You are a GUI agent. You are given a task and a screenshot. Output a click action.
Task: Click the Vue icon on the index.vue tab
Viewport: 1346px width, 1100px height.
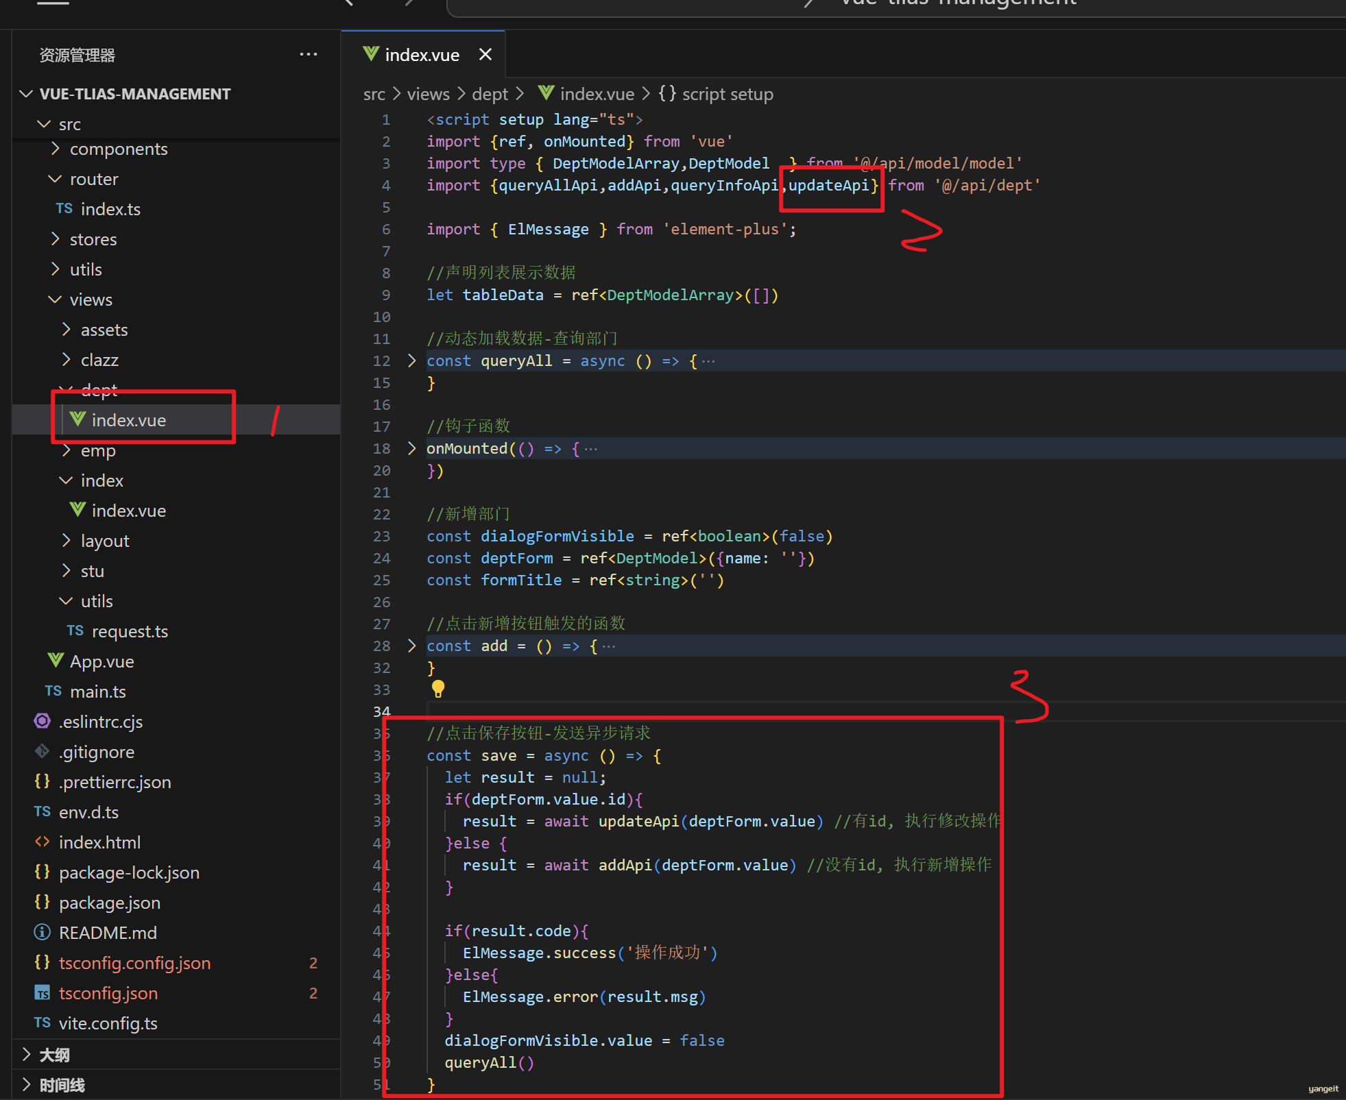pyautogui.click(x=370, y=54)
